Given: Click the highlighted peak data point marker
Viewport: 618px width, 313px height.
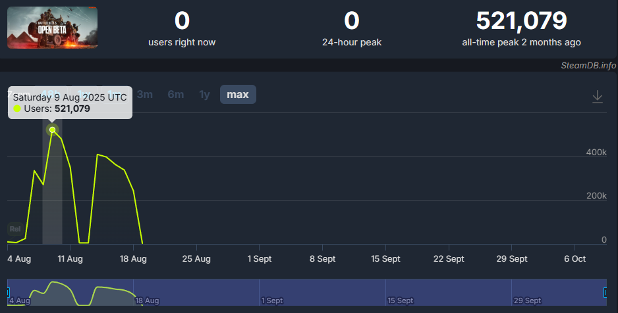Looking at the screenshot, I should (53, 130).
